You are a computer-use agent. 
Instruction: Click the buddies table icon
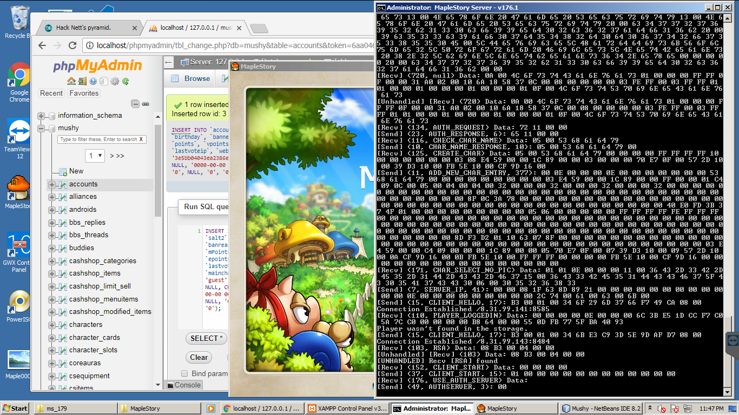click(63, 248)
